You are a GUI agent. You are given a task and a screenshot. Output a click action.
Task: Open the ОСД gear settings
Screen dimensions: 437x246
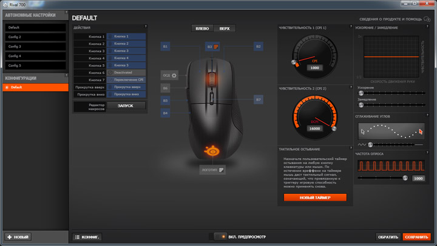click(174, 75)
